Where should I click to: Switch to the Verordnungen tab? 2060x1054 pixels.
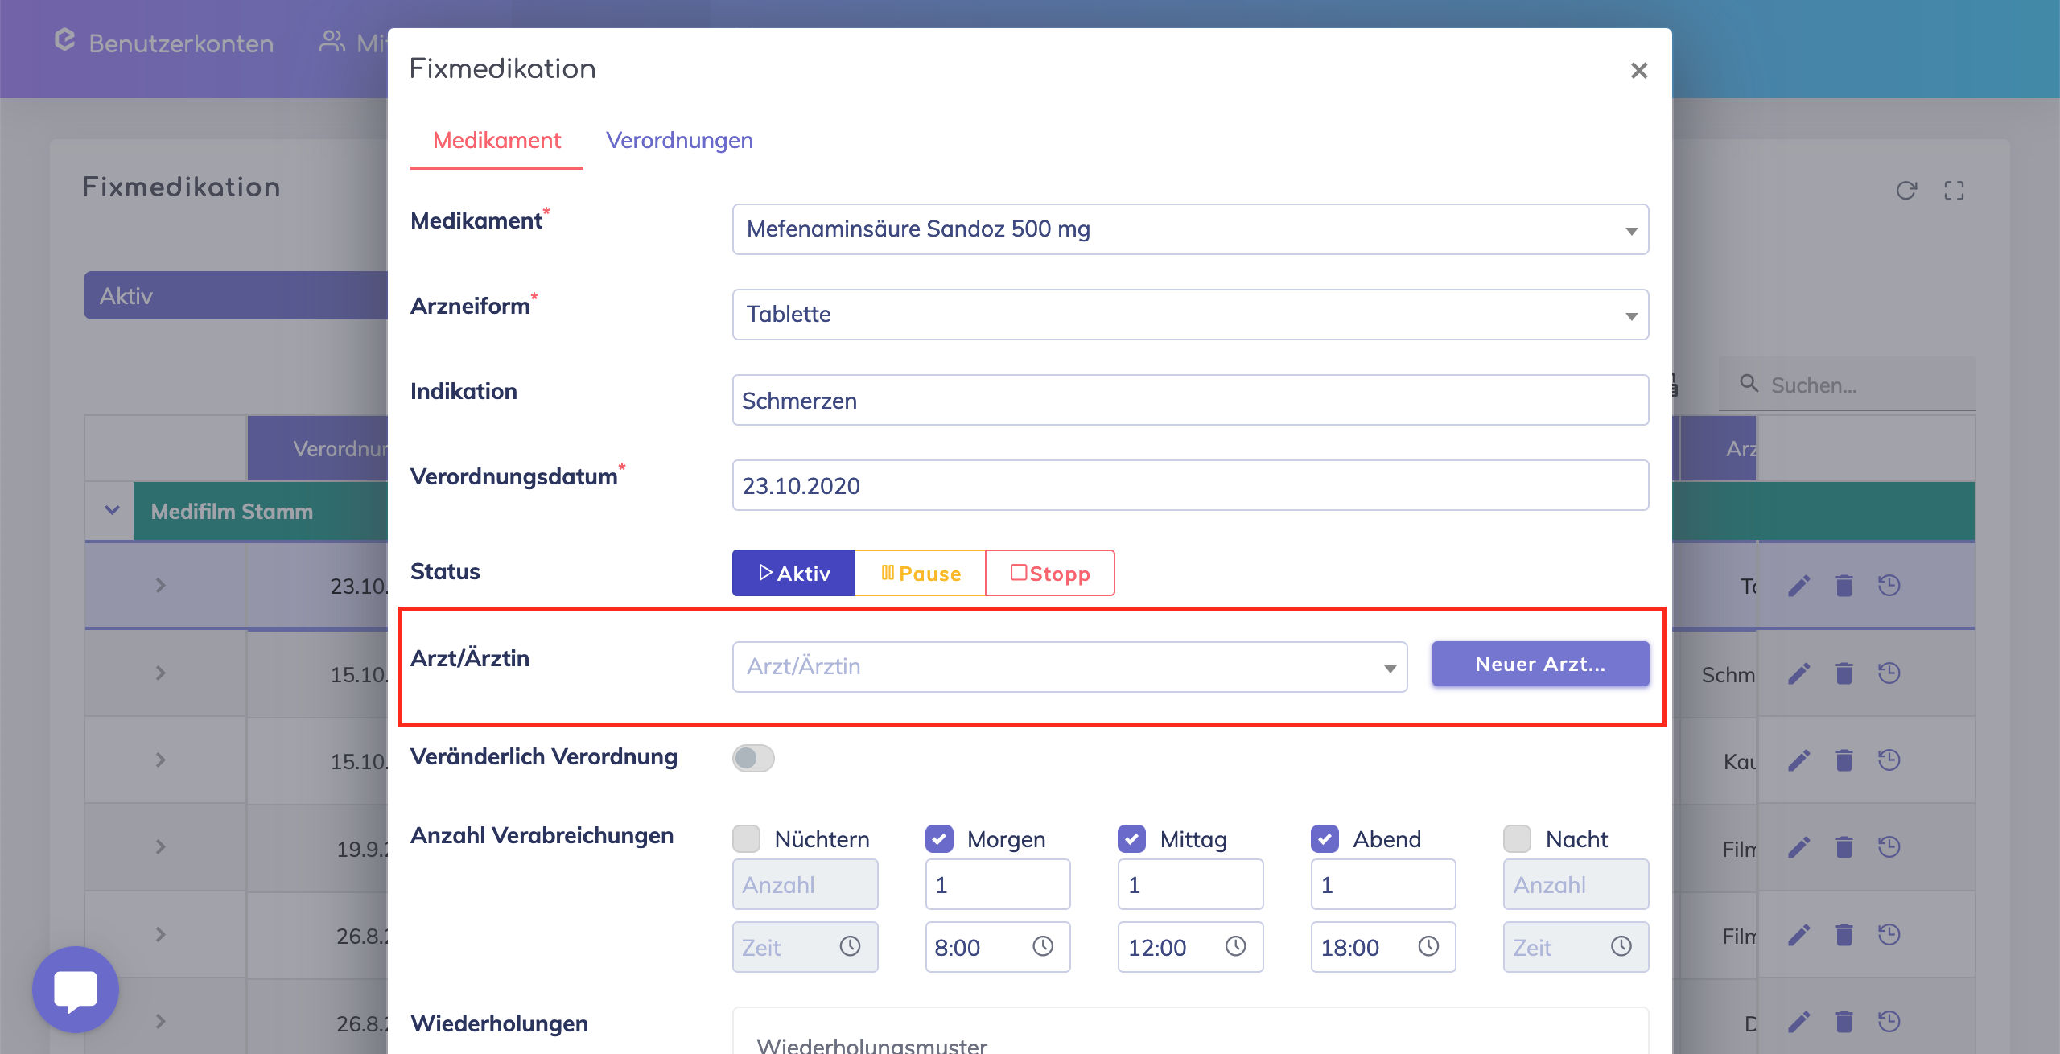679,140
